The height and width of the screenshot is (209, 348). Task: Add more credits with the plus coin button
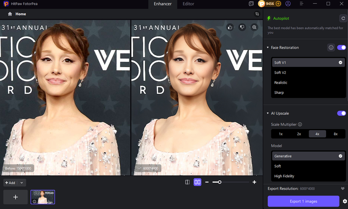278,4
